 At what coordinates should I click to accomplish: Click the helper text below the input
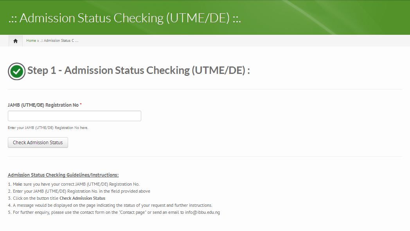[48, 128]
